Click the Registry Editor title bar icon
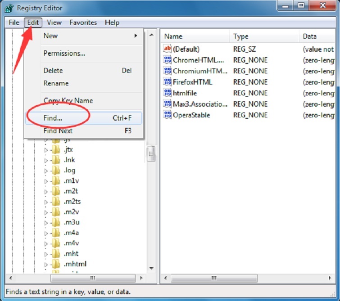The height and width of the screenshot is (301, 340). pyautogui.click(x=9, y=8)
